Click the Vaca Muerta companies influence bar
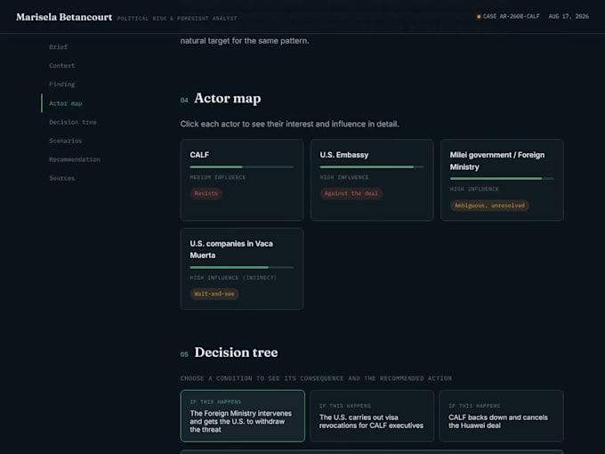605x454 pixels. point(242,267)
